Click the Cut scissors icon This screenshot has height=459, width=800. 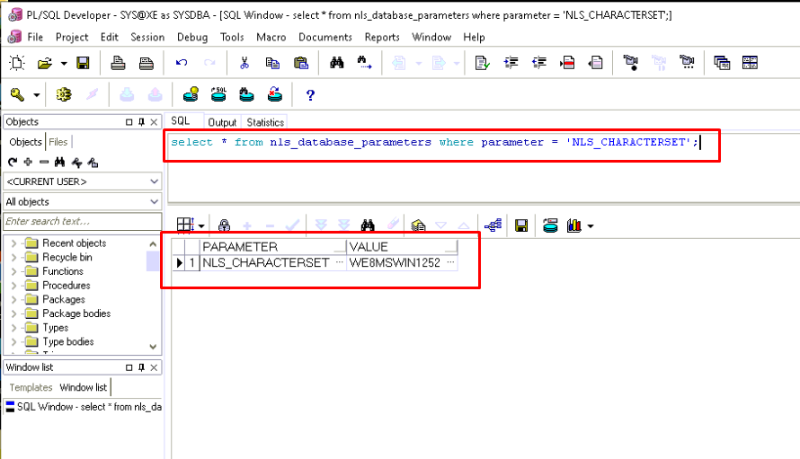pyautogui.click(x=244, y=63)
